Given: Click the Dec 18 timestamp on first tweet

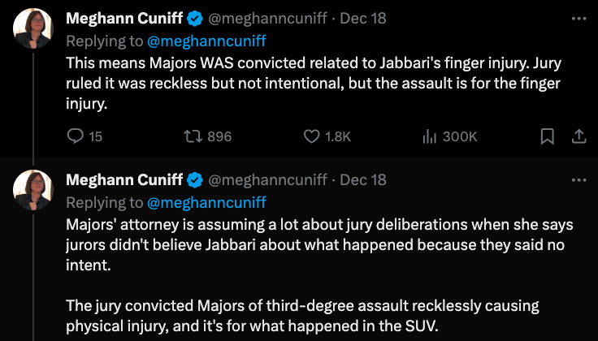Looking at the screenshot, I should tap(363, 18).
